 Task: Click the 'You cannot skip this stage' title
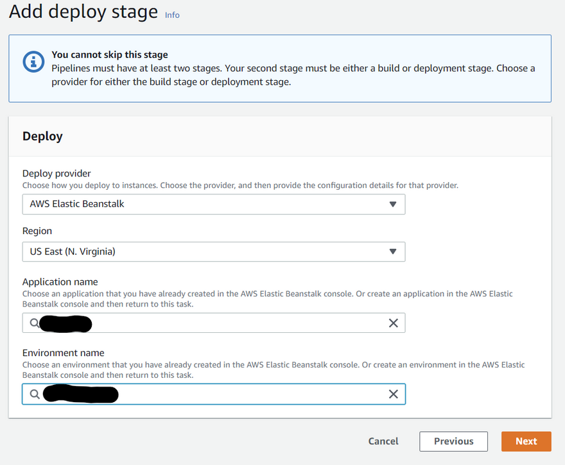pos(109,55)
